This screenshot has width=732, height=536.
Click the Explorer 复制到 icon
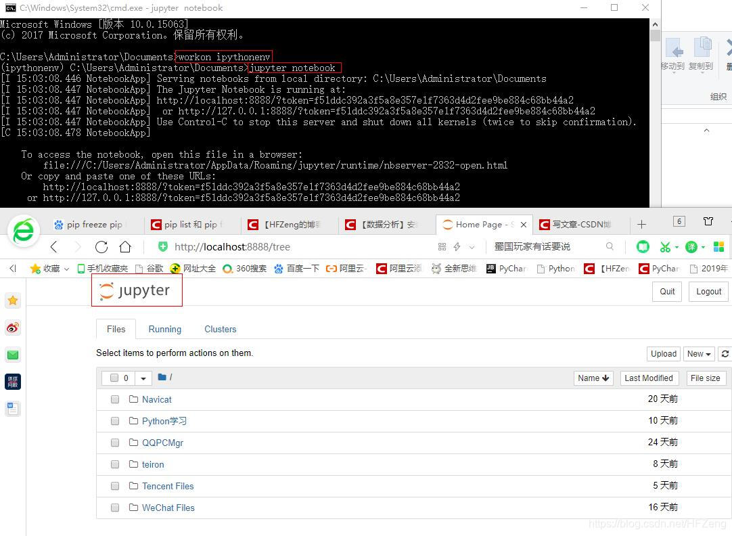701,53
